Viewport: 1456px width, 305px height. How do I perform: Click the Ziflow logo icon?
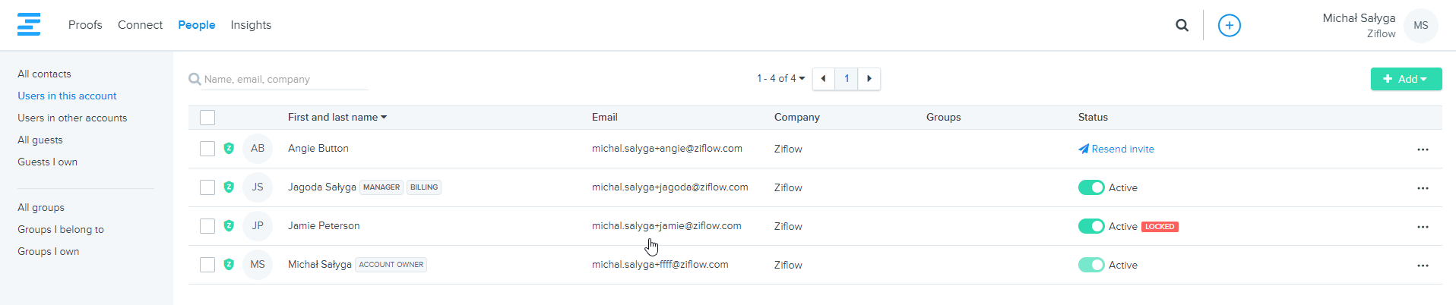(29, 24)
